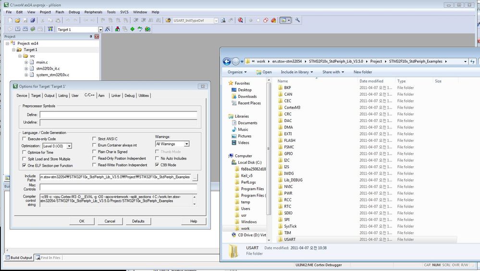Toggle One ELF Section per Function
The width and height of the screenshot is (480, 271).
pos(24,165)
